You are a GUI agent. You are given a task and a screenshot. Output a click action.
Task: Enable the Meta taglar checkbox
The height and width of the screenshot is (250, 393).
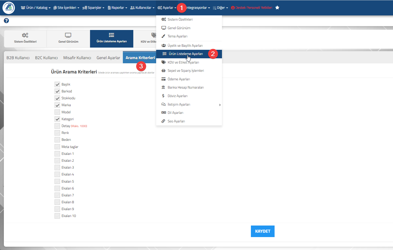[57, 147]
